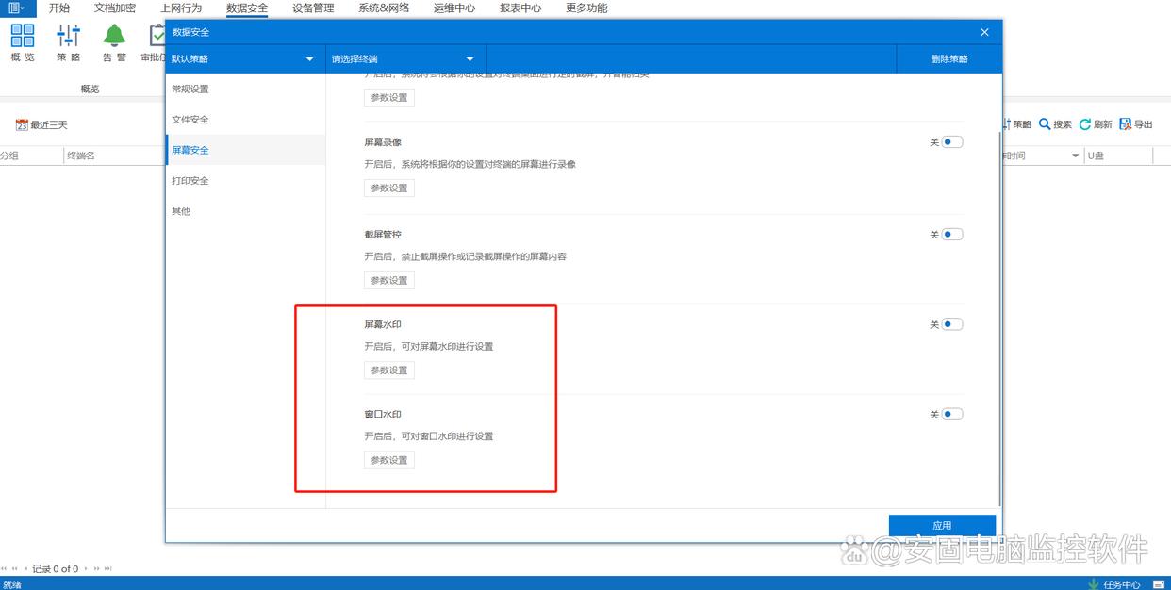Select 其他 in the dialog sidebar
This screenshot has width=1171, height=590.
pyautogui.click(x=245, y=211)
